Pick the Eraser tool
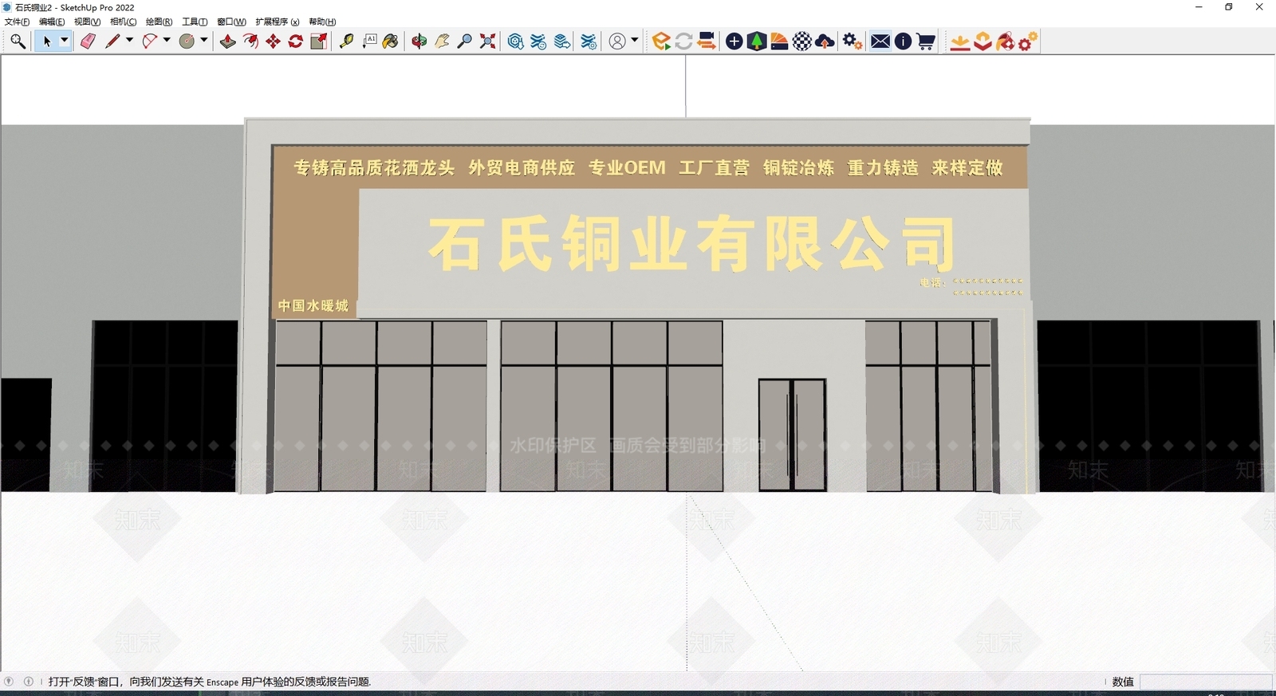This screenshot has width=1276, height=696. (88, 41)
